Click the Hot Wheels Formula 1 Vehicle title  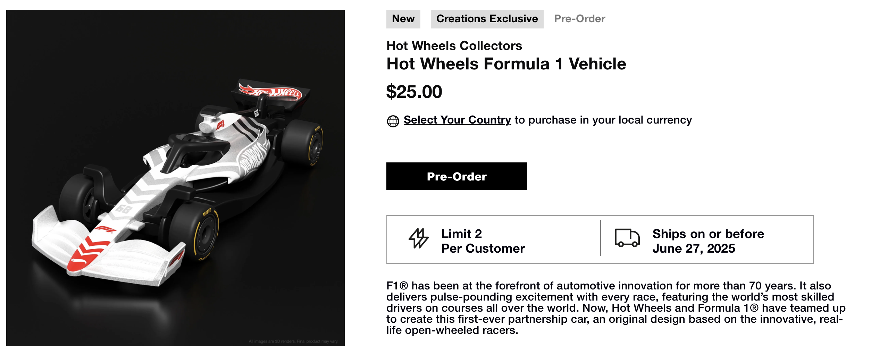point(506,64)
